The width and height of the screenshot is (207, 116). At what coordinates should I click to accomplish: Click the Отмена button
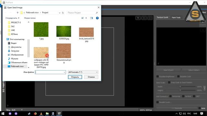(91, 77)
